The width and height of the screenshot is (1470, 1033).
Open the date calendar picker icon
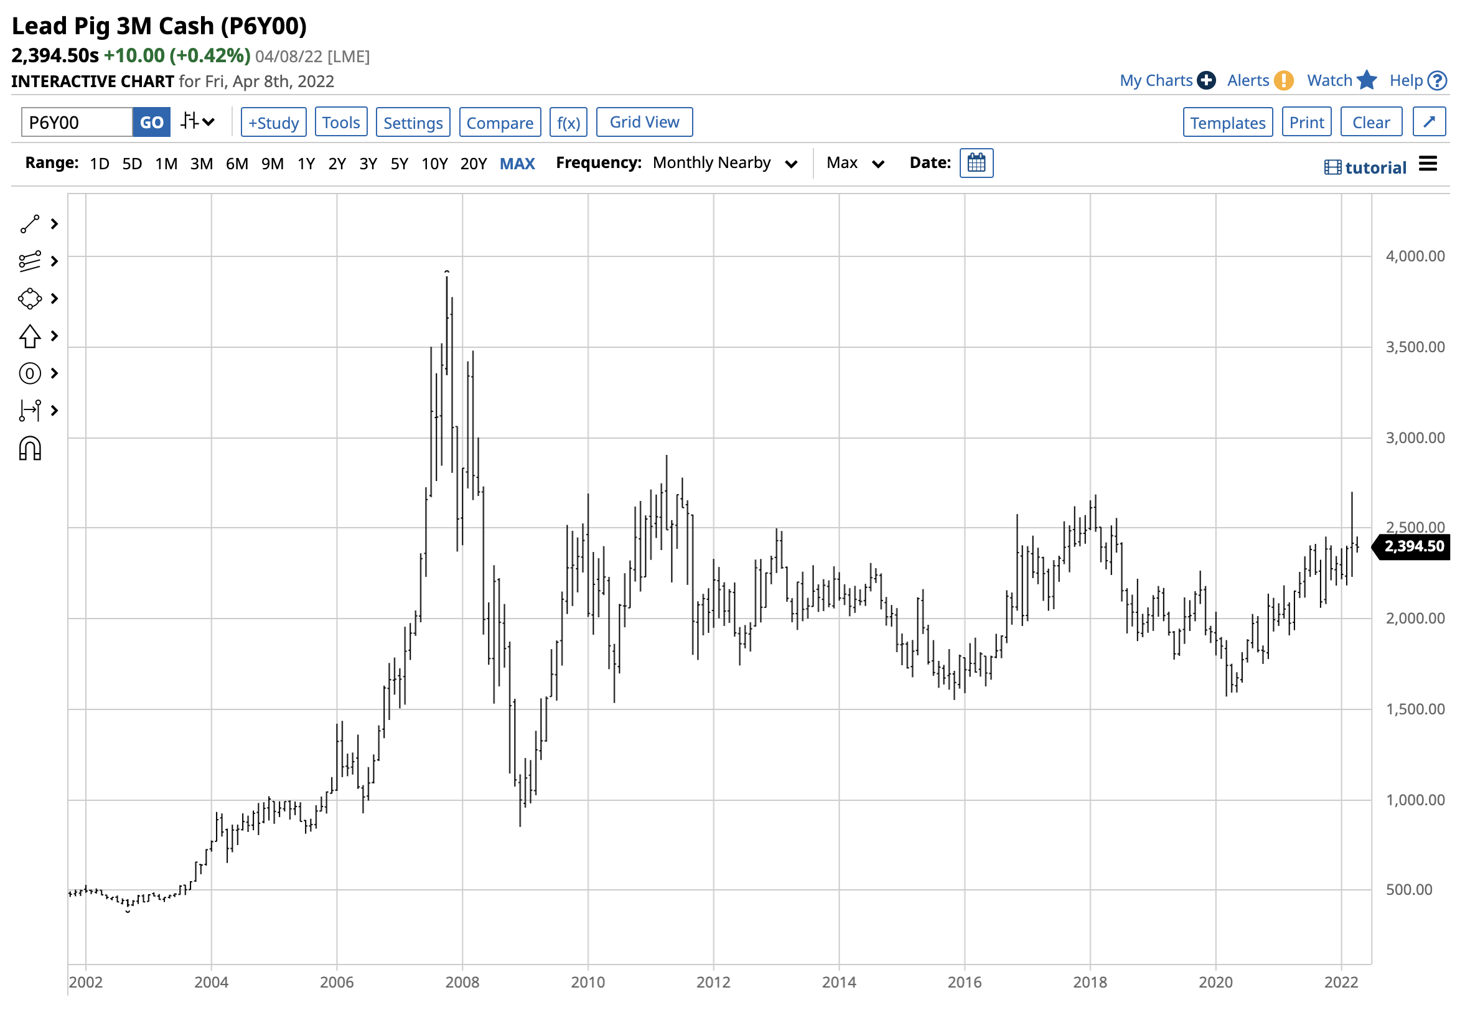click(x=978, y=163)
